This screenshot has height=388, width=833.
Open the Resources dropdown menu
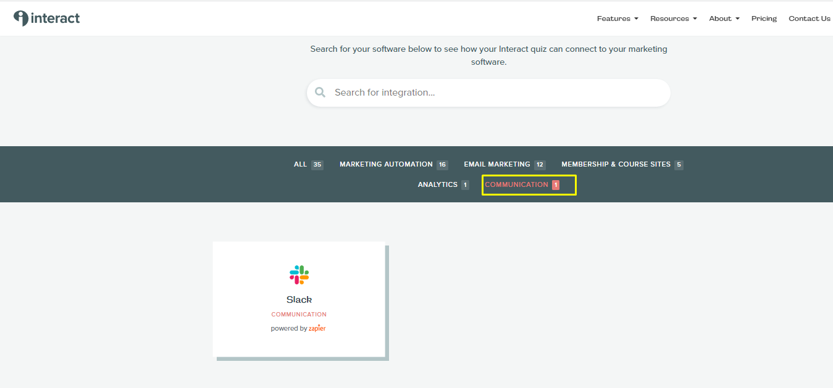pyautogui.click(x=673, y=19)
